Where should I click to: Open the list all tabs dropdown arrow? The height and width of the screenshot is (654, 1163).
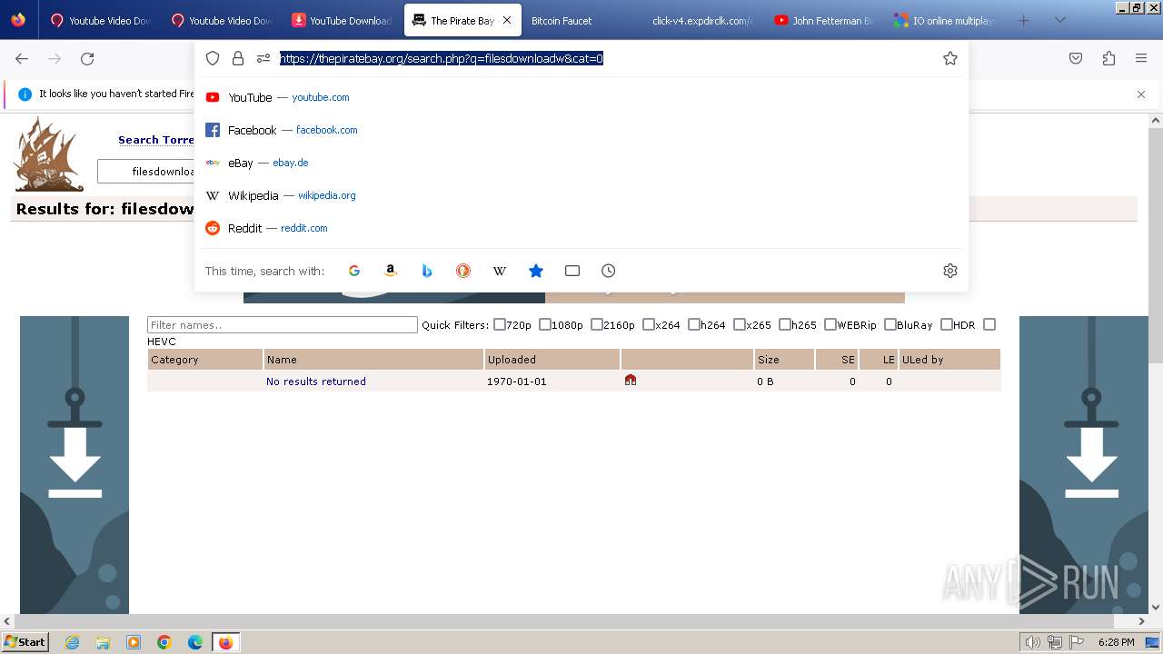(x=1059, y=20)
